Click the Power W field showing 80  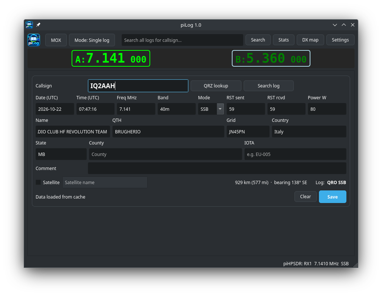tap(327, 109)
